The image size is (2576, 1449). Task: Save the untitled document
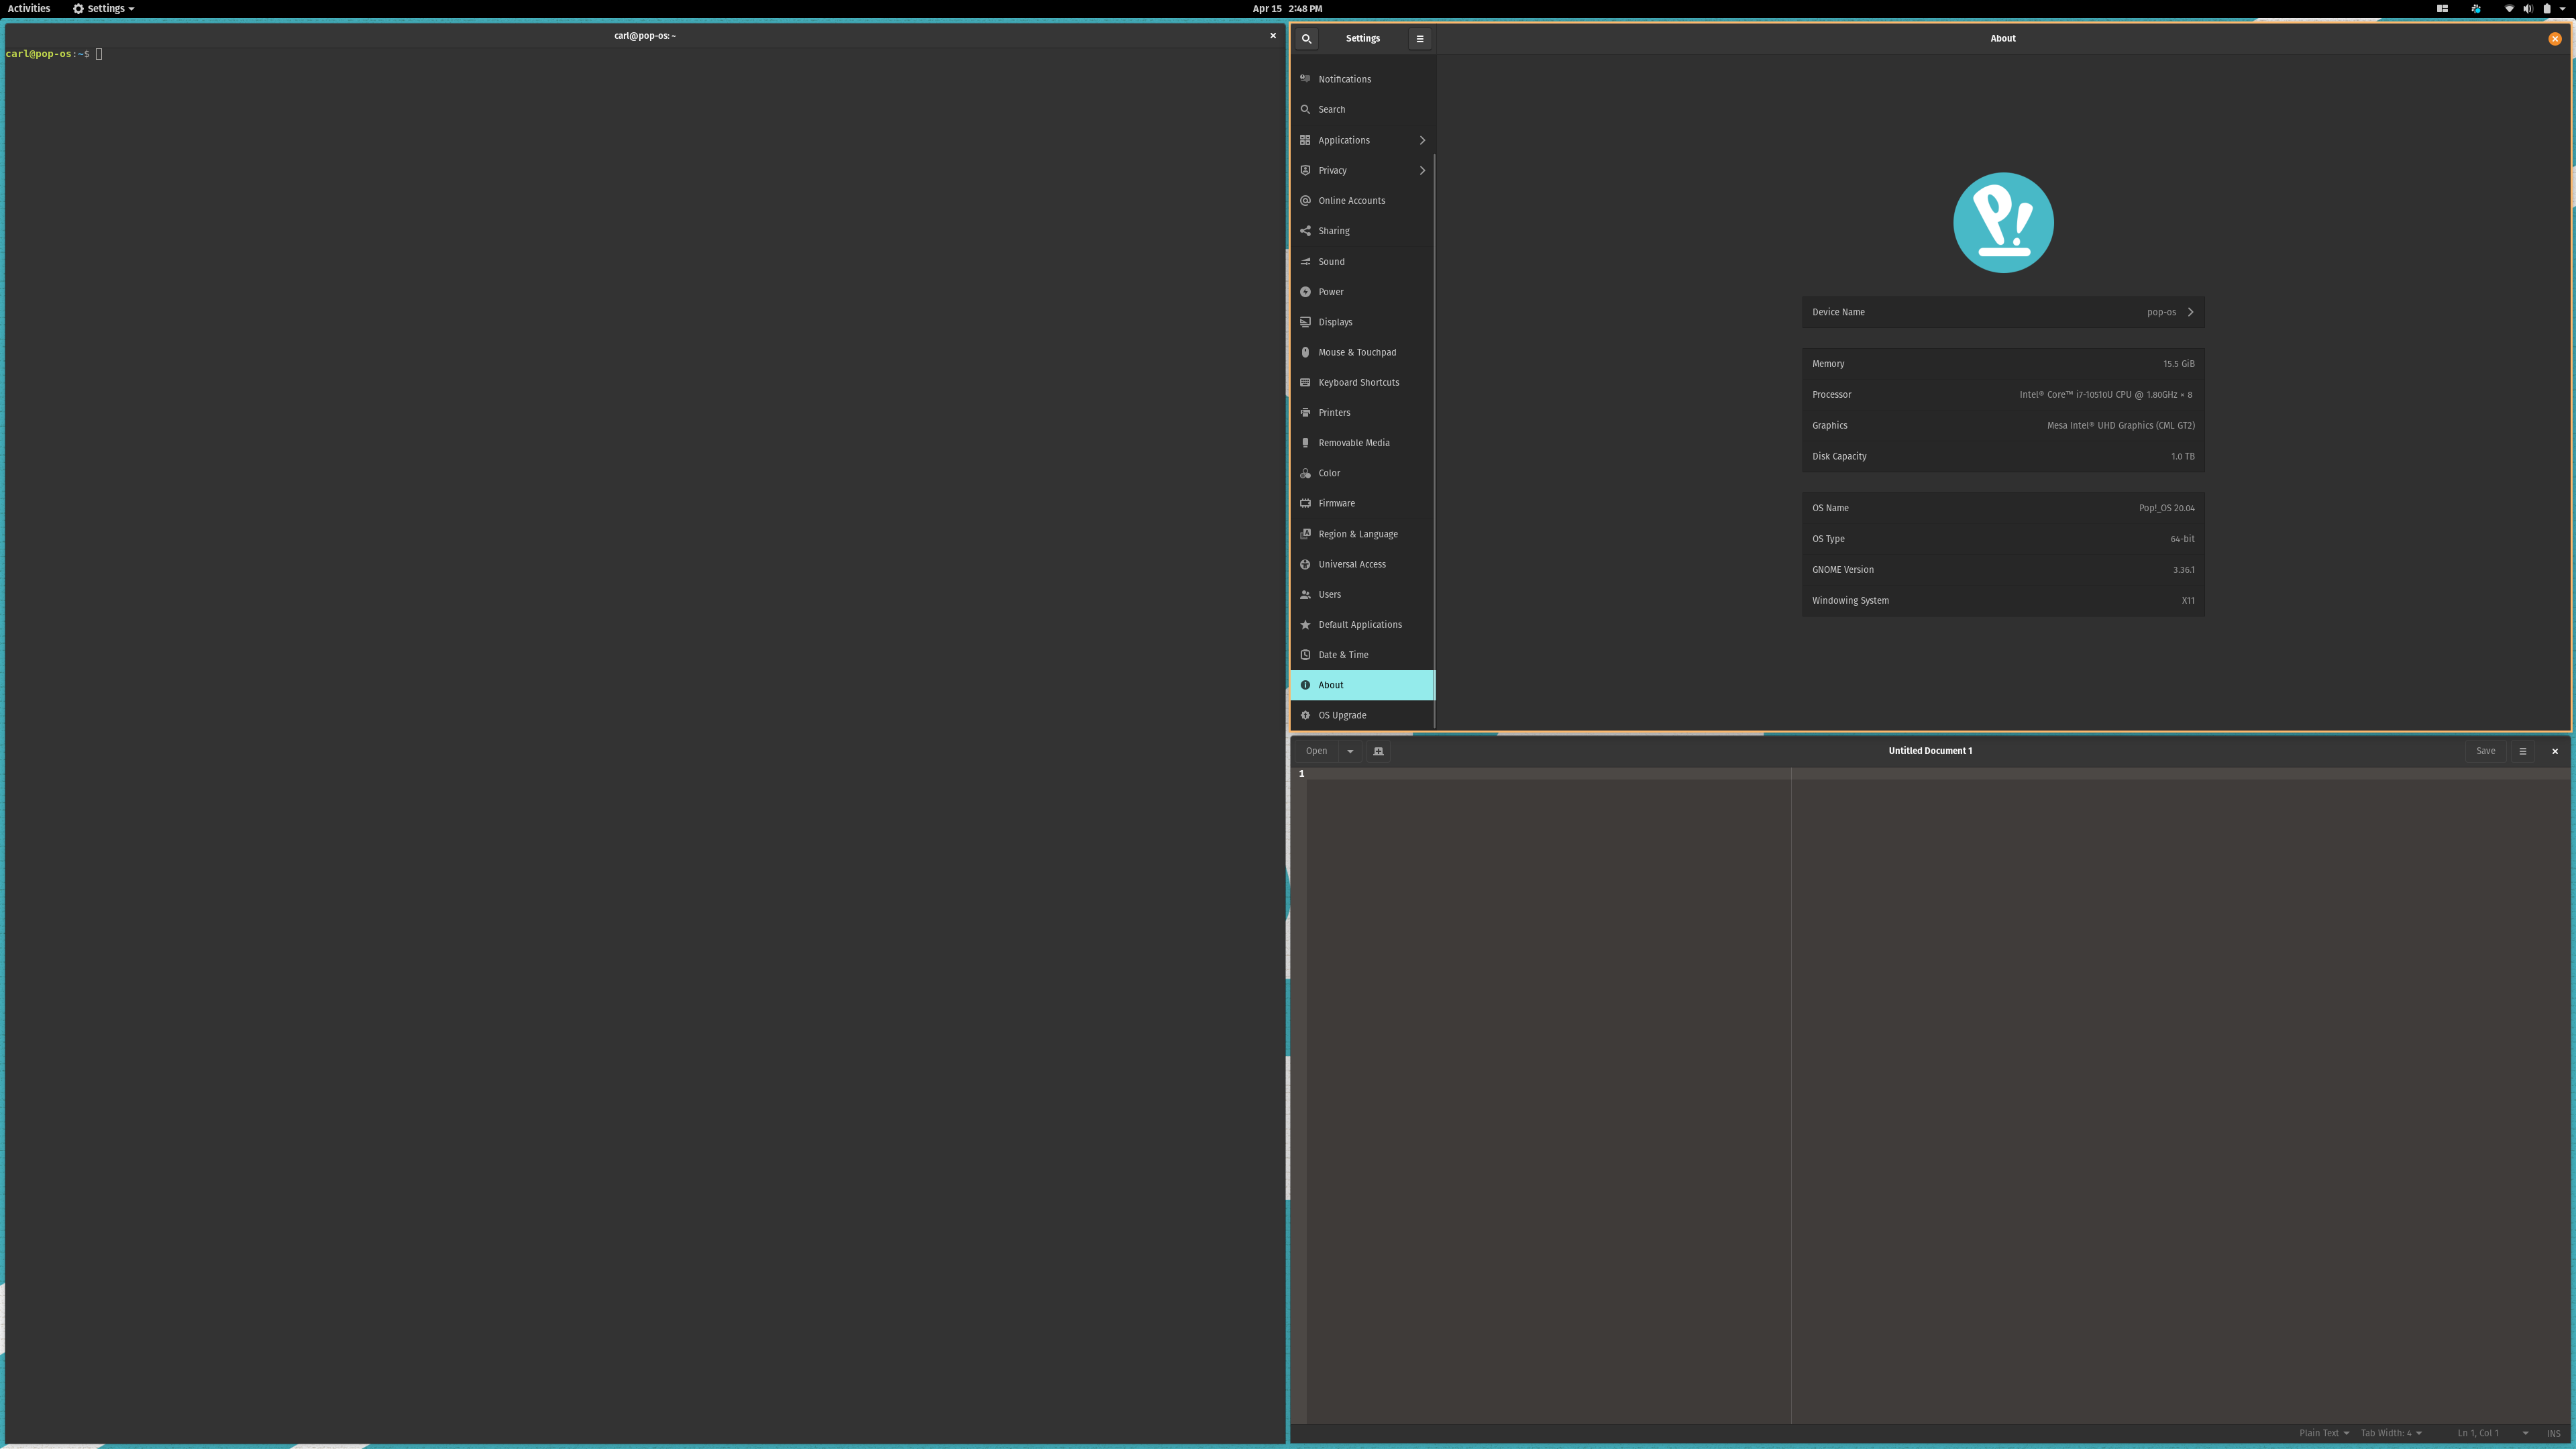pos(2486,750)
